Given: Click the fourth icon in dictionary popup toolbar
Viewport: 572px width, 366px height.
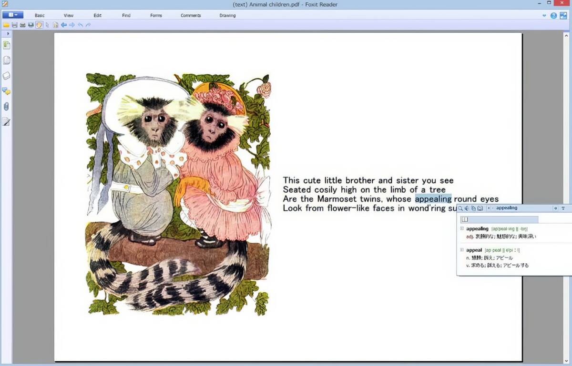Looking at the screenshot, I should 480,208.
